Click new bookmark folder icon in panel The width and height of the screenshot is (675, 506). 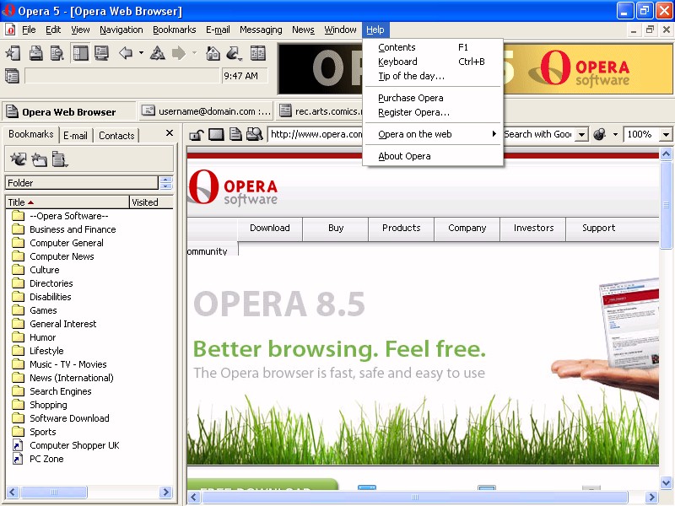click(x=39, y=159)
